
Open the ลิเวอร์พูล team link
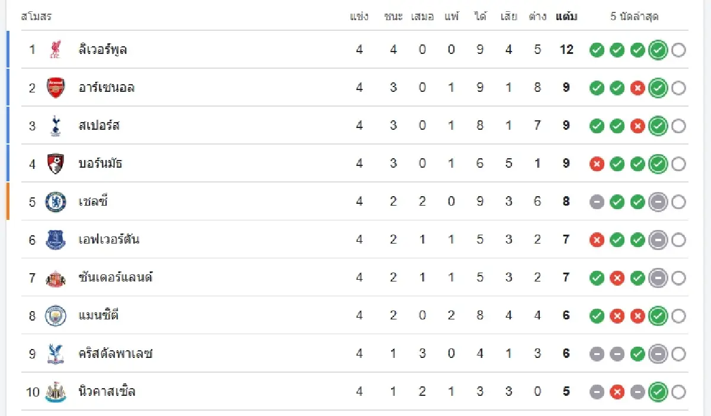pyautogui.click(x=103, y=50)
